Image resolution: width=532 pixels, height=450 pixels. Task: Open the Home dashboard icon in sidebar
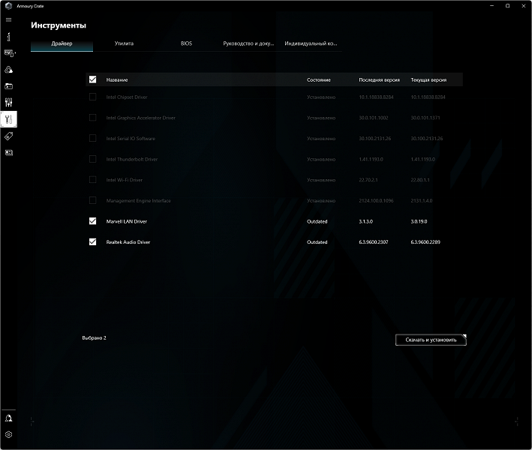(x=8, y=36)
